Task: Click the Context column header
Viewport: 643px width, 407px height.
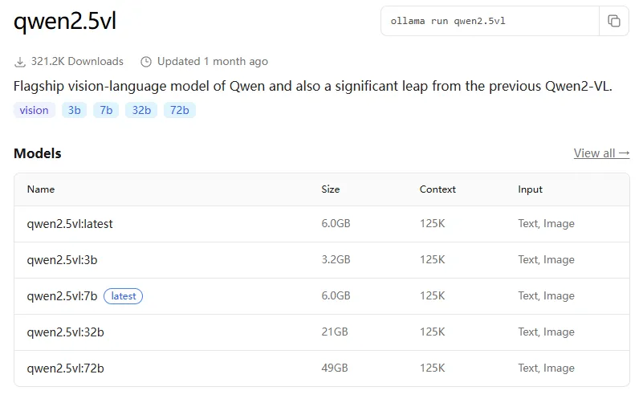Action: point(437,189)
